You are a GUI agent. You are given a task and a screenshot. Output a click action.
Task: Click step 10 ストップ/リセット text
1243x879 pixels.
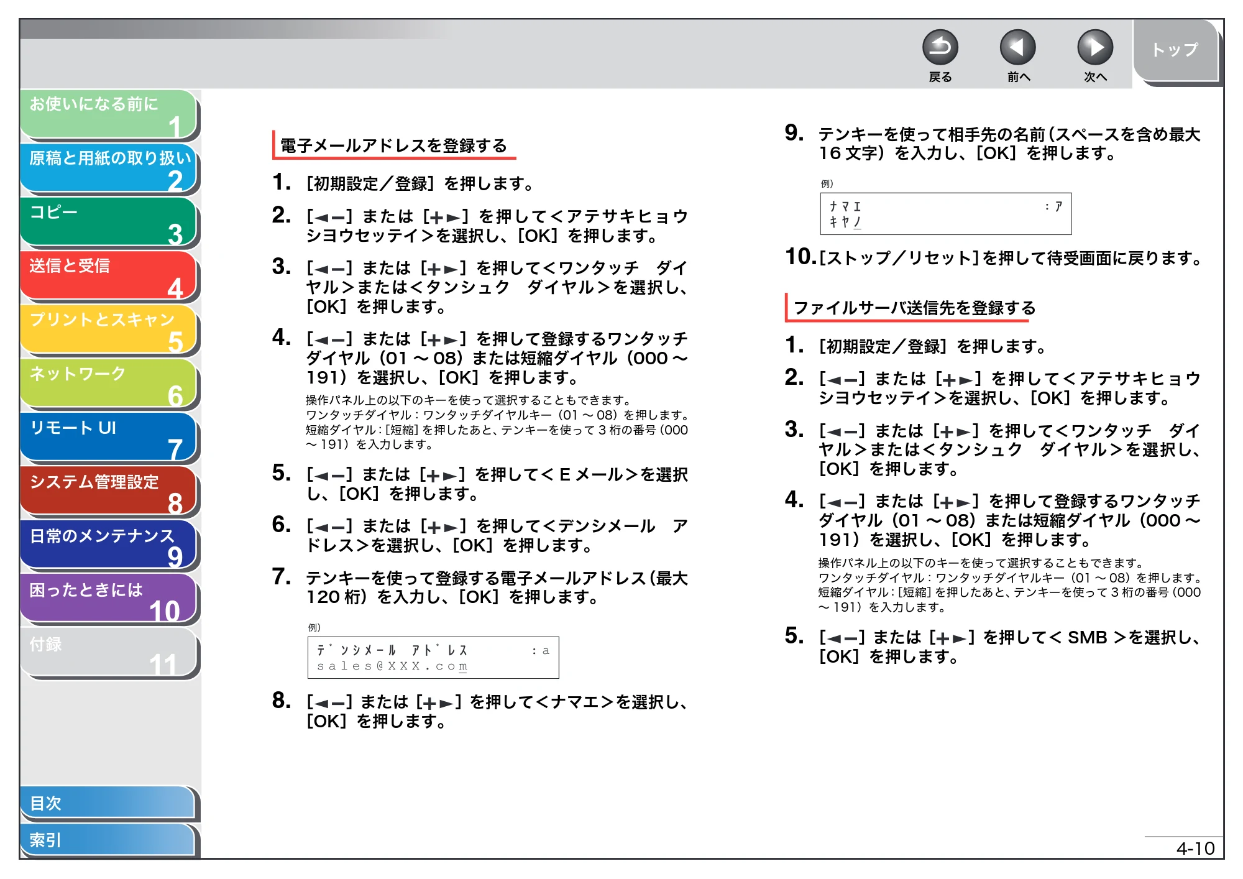click(x=1012, y=257)
